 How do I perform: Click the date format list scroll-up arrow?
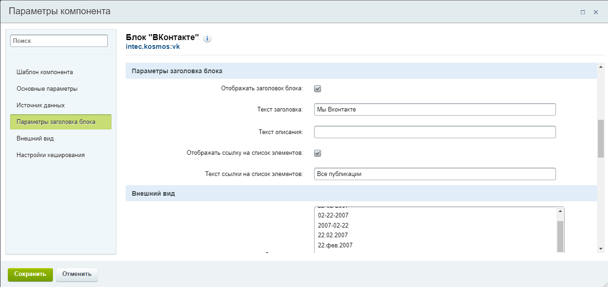(560, 211)
